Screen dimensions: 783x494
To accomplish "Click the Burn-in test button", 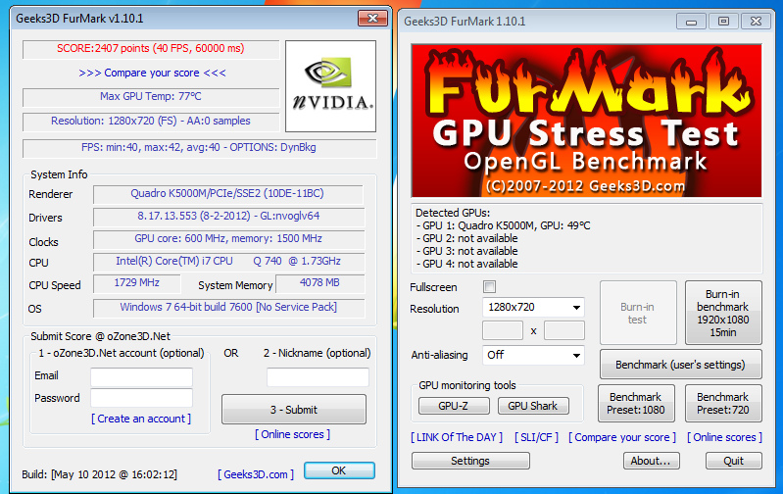I will tap(638, 313).
